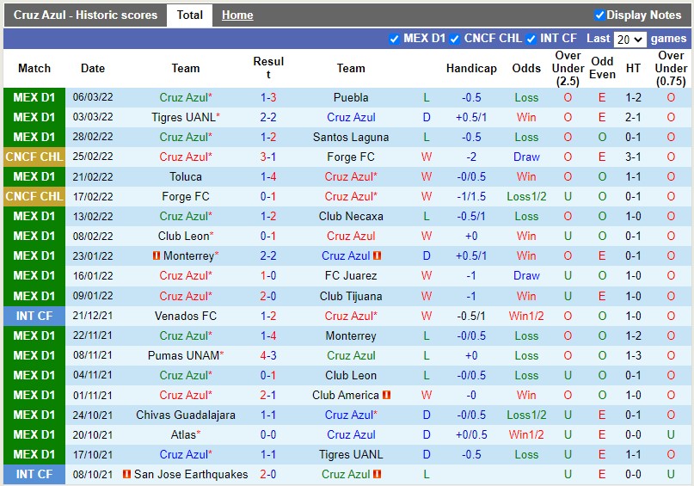Click the date 22/11/21
694x486 pixels.
(93, 335)
